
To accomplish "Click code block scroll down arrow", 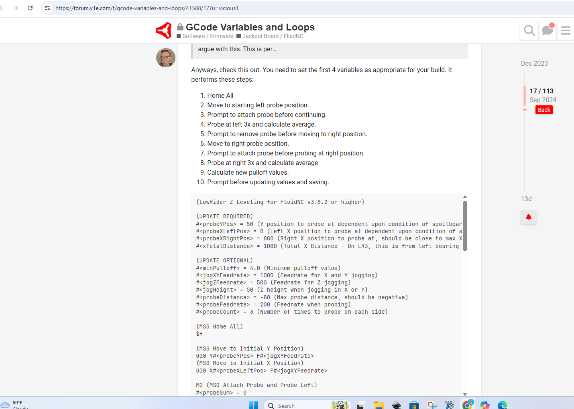I will (465, 394).
